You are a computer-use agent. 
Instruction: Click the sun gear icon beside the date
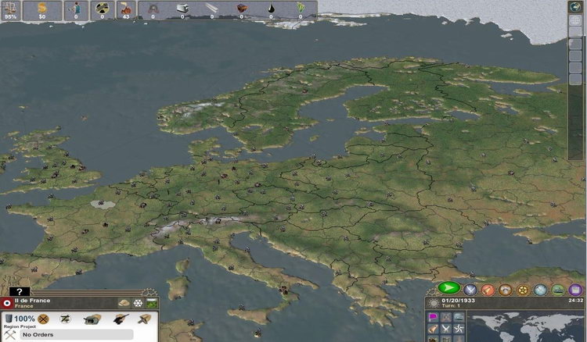click(x=433, y=303)
